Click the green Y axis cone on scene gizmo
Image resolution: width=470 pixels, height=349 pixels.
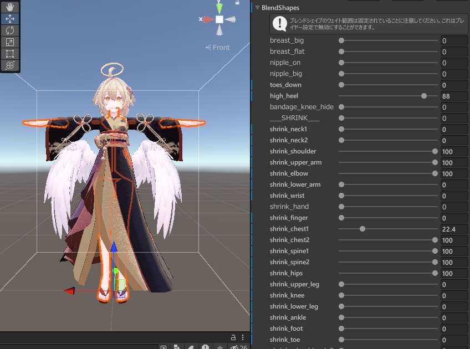point(219,8)
